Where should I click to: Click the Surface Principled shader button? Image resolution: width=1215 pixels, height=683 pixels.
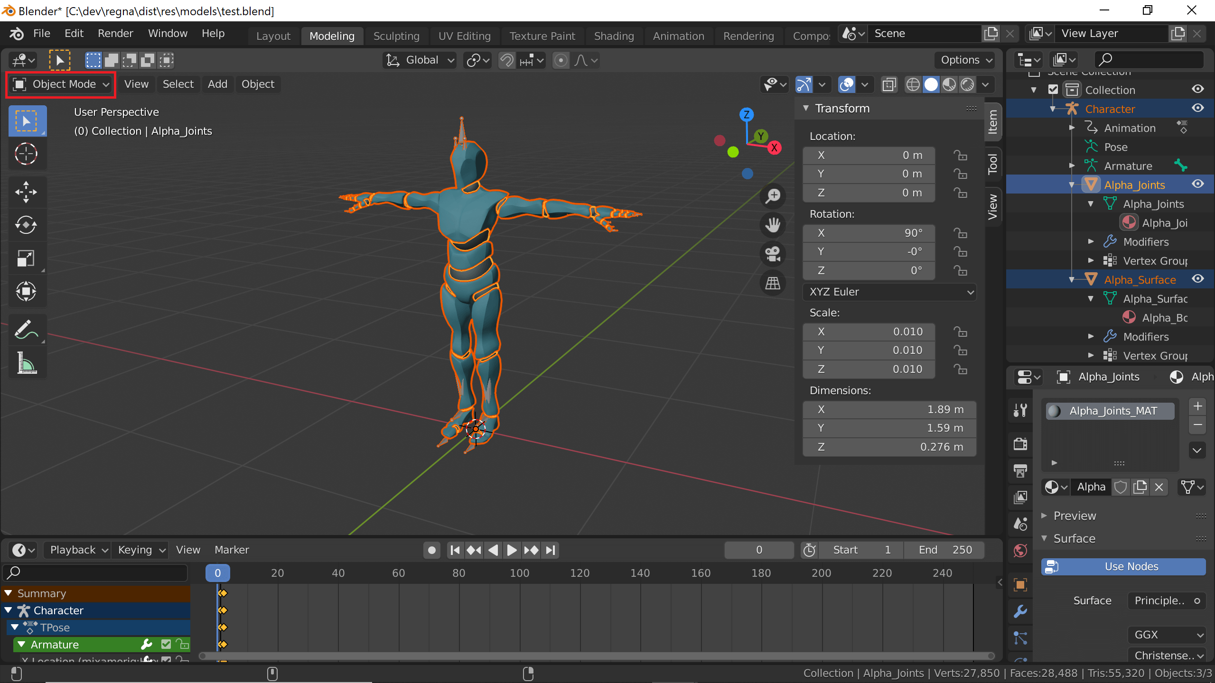coord(1167,601)
